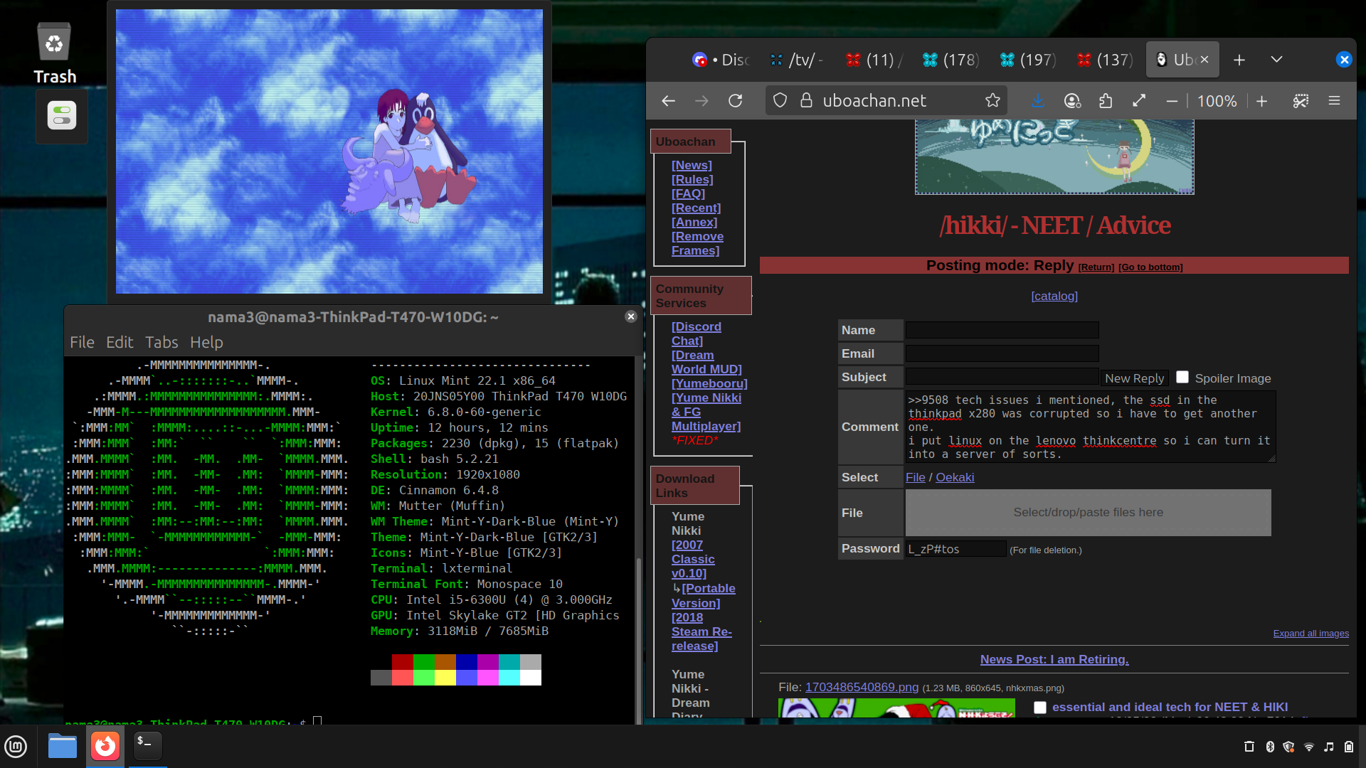
Task: Click the [Return] link
Action: coord(1096,267)
